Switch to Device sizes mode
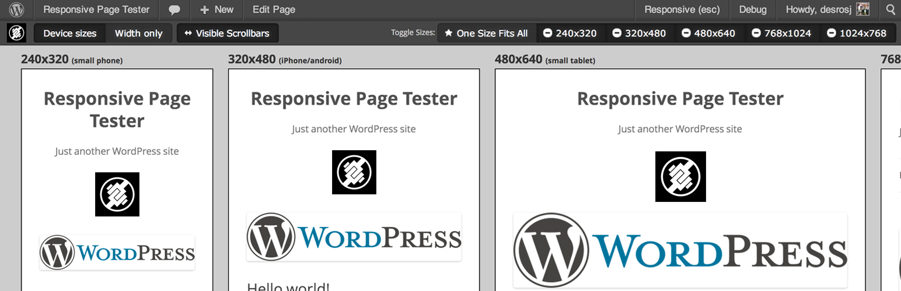Viewport: 901px width, 291px height. [70, 33]
